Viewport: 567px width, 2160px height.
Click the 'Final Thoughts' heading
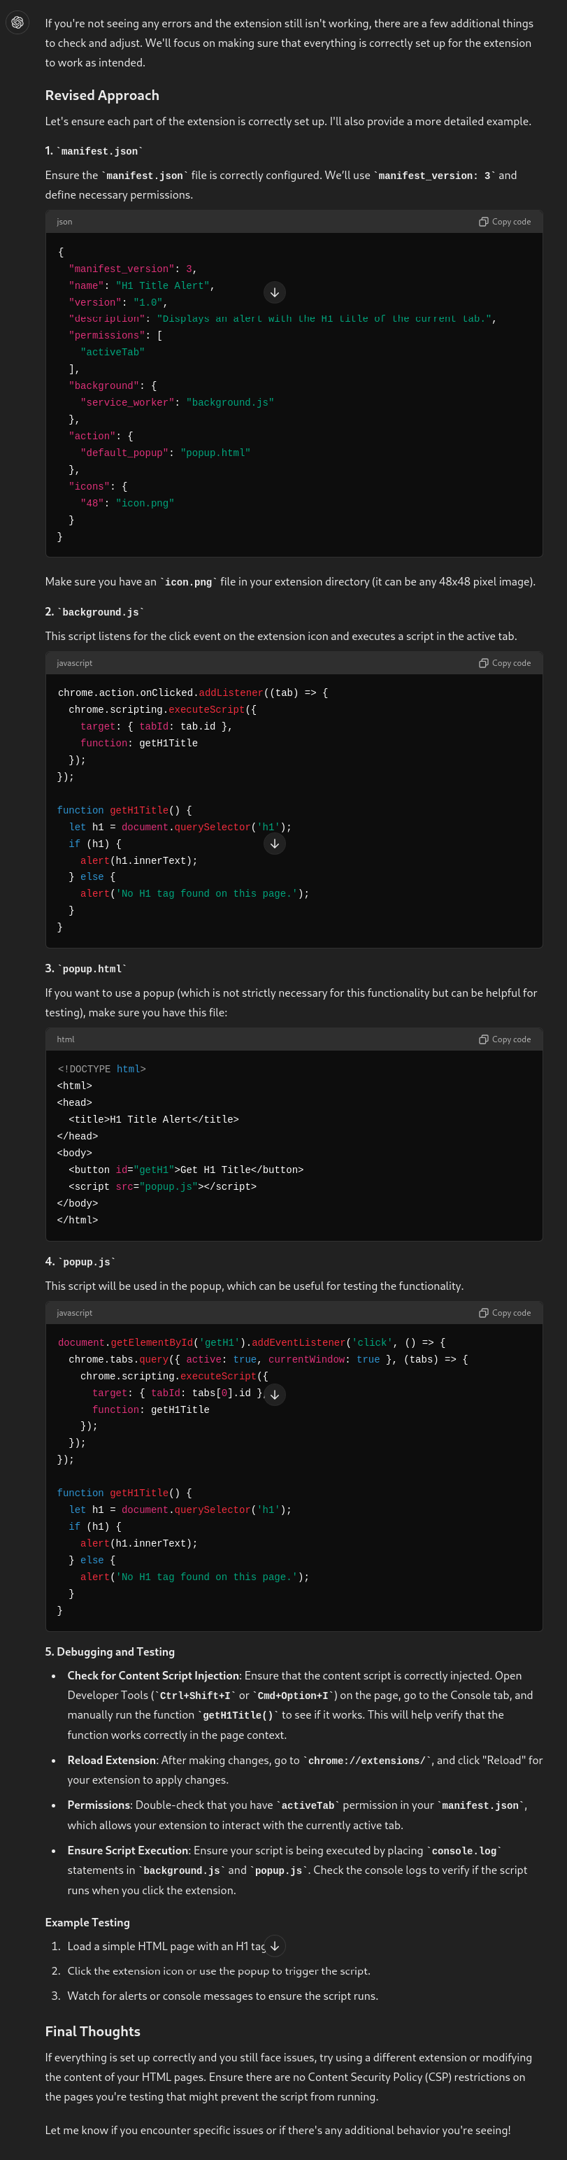tap(93, 2031)
